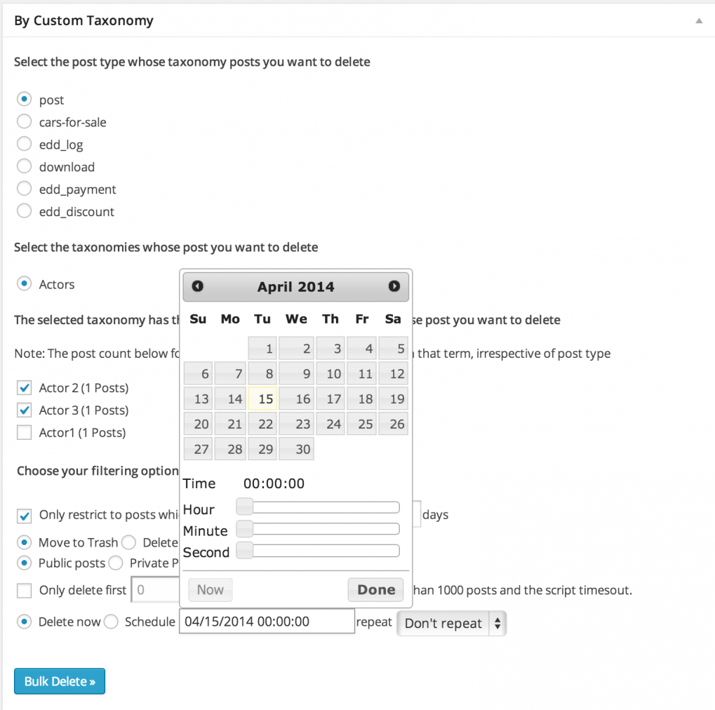
Task: Collapse the By Custom Taxonomy panel
Action: point(698,20)
